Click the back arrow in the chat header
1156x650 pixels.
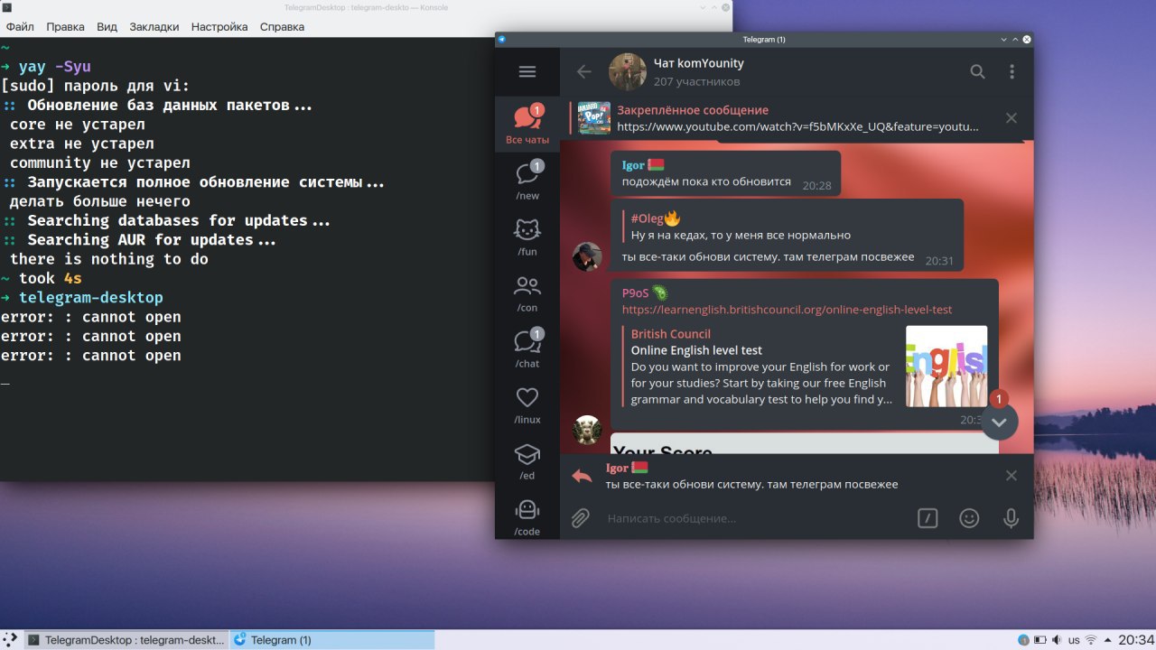(584, 72)
